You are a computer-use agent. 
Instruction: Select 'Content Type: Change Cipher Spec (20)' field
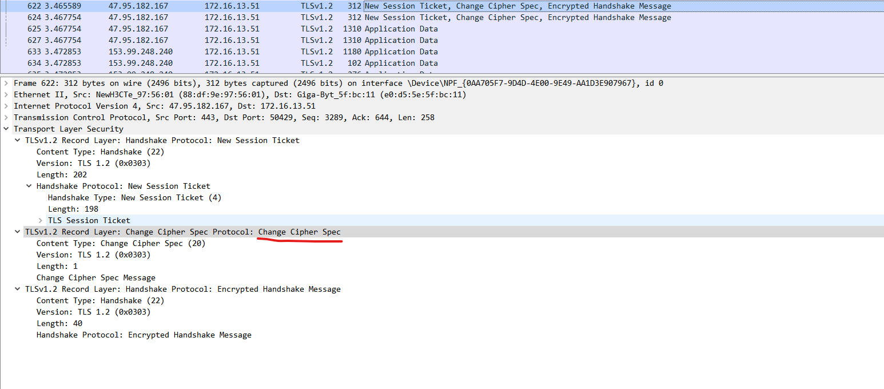(x=121, y=243)
